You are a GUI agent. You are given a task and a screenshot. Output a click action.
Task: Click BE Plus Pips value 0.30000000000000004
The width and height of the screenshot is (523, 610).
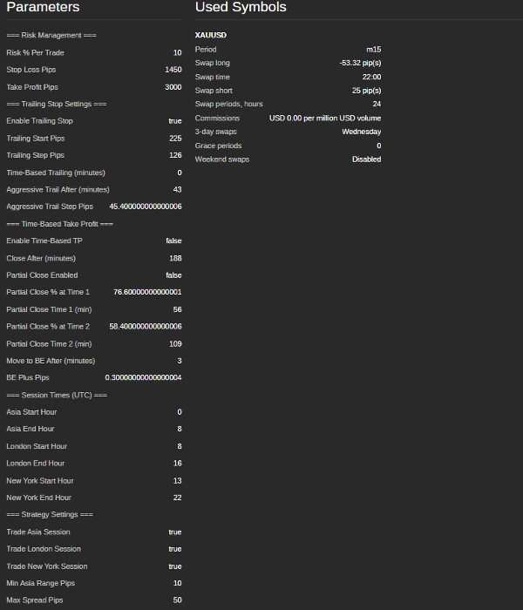point(143,377)
